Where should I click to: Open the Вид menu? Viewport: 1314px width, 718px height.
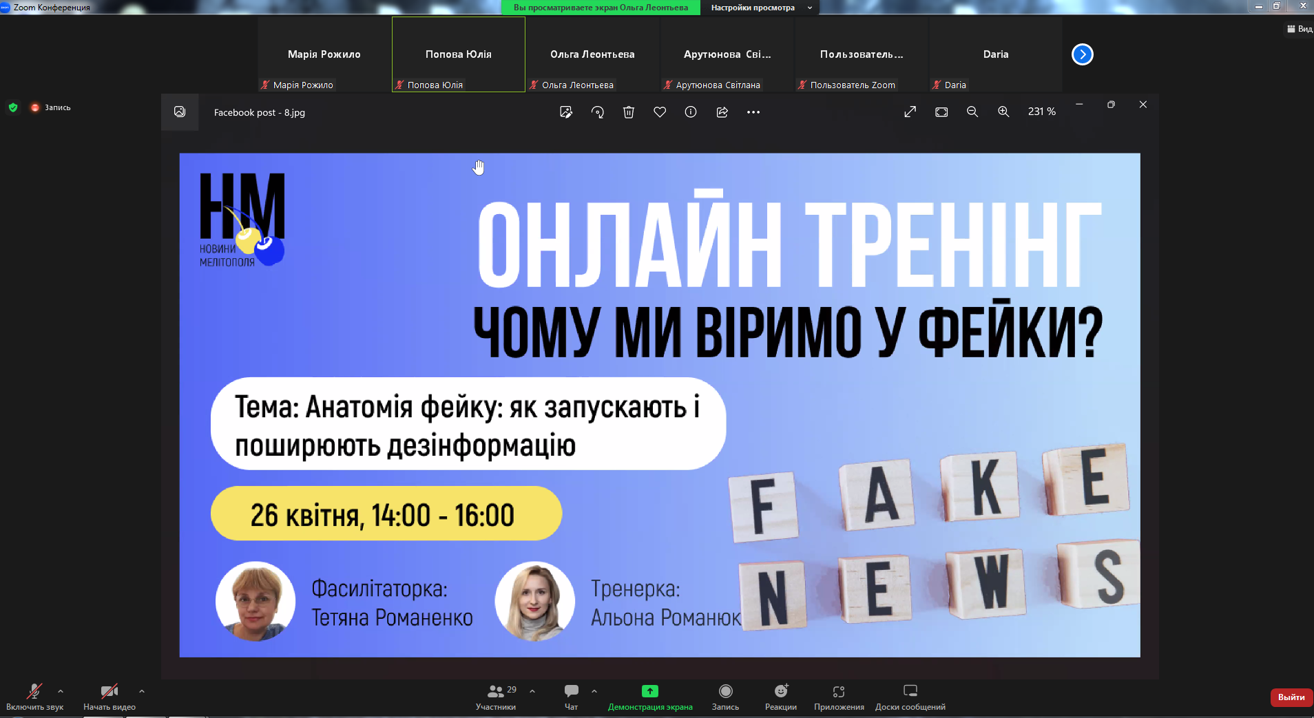click(1299, 28)
